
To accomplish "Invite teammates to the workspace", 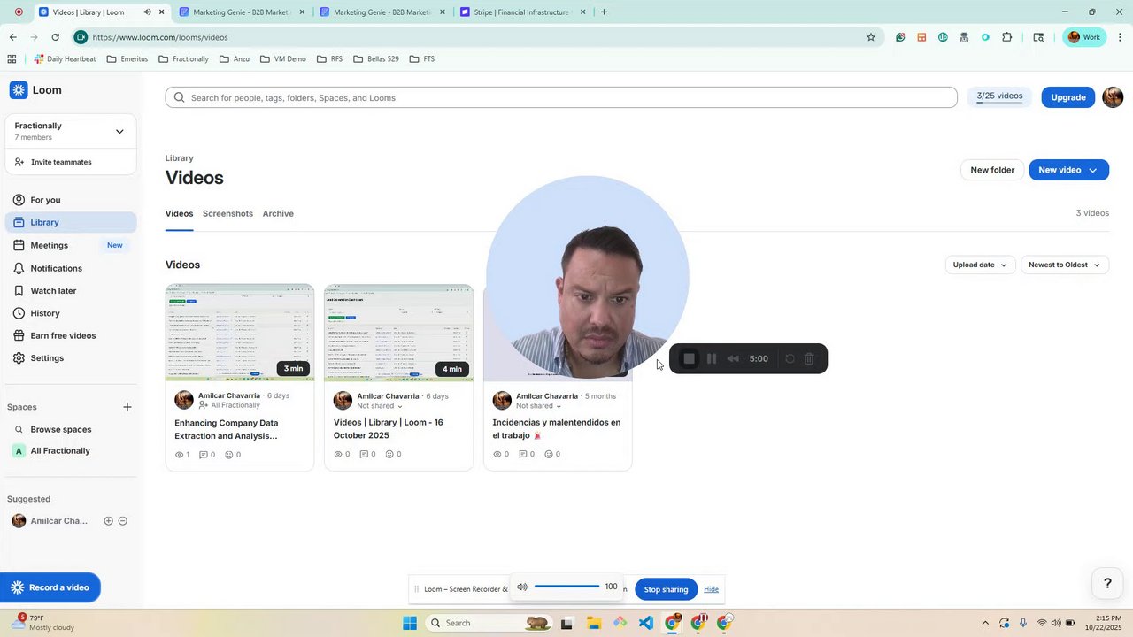I will click(53, 162).
